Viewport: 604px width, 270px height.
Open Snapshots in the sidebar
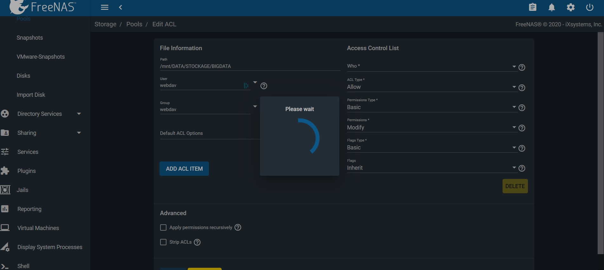[x=30, y=38]
